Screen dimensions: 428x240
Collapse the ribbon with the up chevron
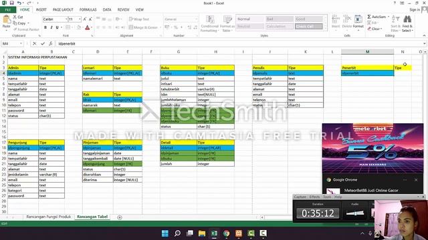pyautogui.click(x=424, y=35)
